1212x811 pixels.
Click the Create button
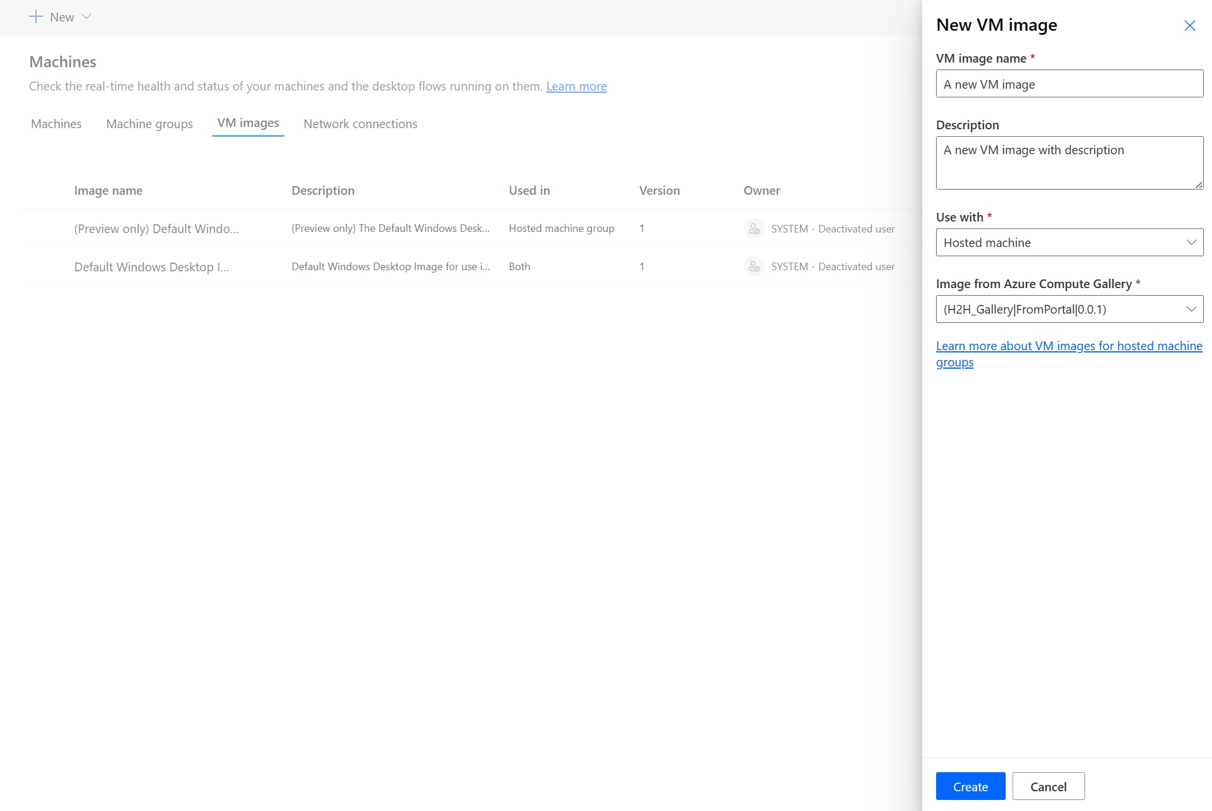coord(969,787)
